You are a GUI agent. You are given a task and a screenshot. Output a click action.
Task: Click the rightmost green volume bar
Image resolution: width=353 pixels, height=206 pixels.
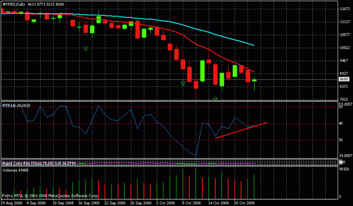click(x=254, y=186)
